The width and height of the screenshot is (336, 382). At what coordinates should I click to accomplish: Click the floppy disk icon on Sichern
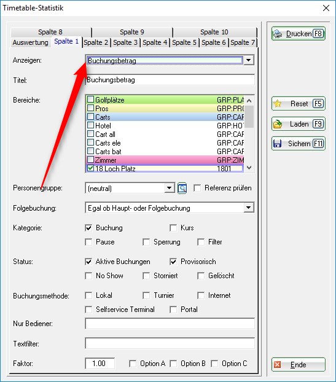(x=277, y=144)
